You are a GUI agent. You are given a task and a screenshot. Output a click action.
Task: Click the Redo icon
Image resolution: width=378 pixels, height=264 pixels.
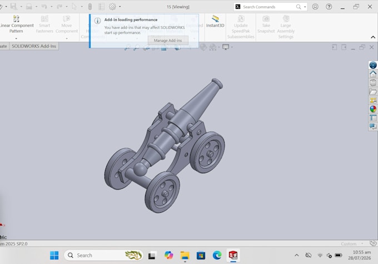59,7
